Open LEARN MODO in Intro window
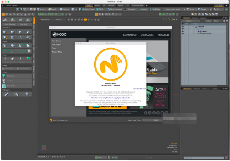Viewport: 230px width, 161px height. [x=130, y=35]
